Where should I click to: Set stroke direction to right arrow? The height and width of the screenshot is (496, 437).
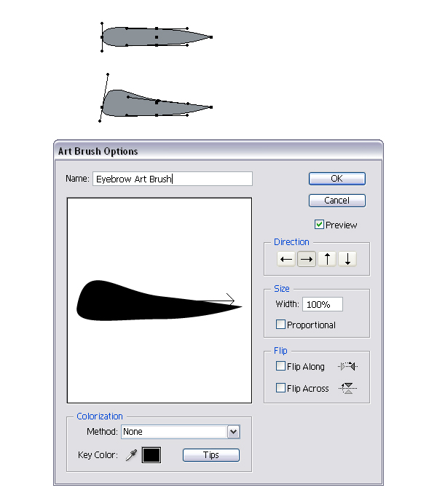(307, 259)
